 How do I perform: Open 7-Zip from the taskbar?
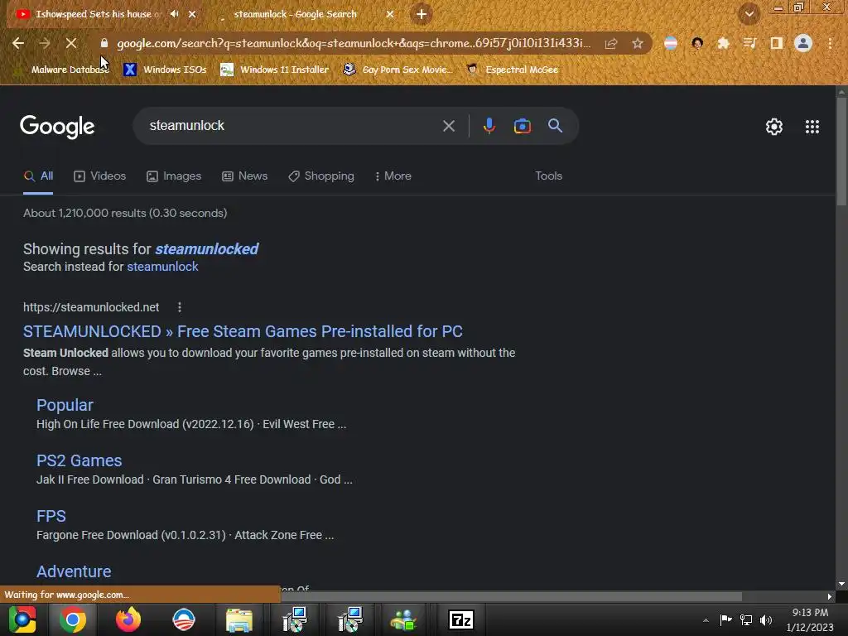(x=461, y=619)
